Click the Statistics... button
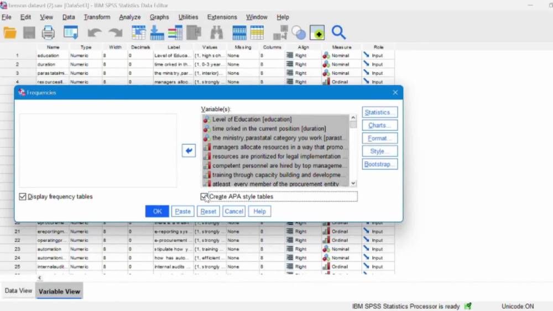553x311 pixels. (x=379, y=112)
